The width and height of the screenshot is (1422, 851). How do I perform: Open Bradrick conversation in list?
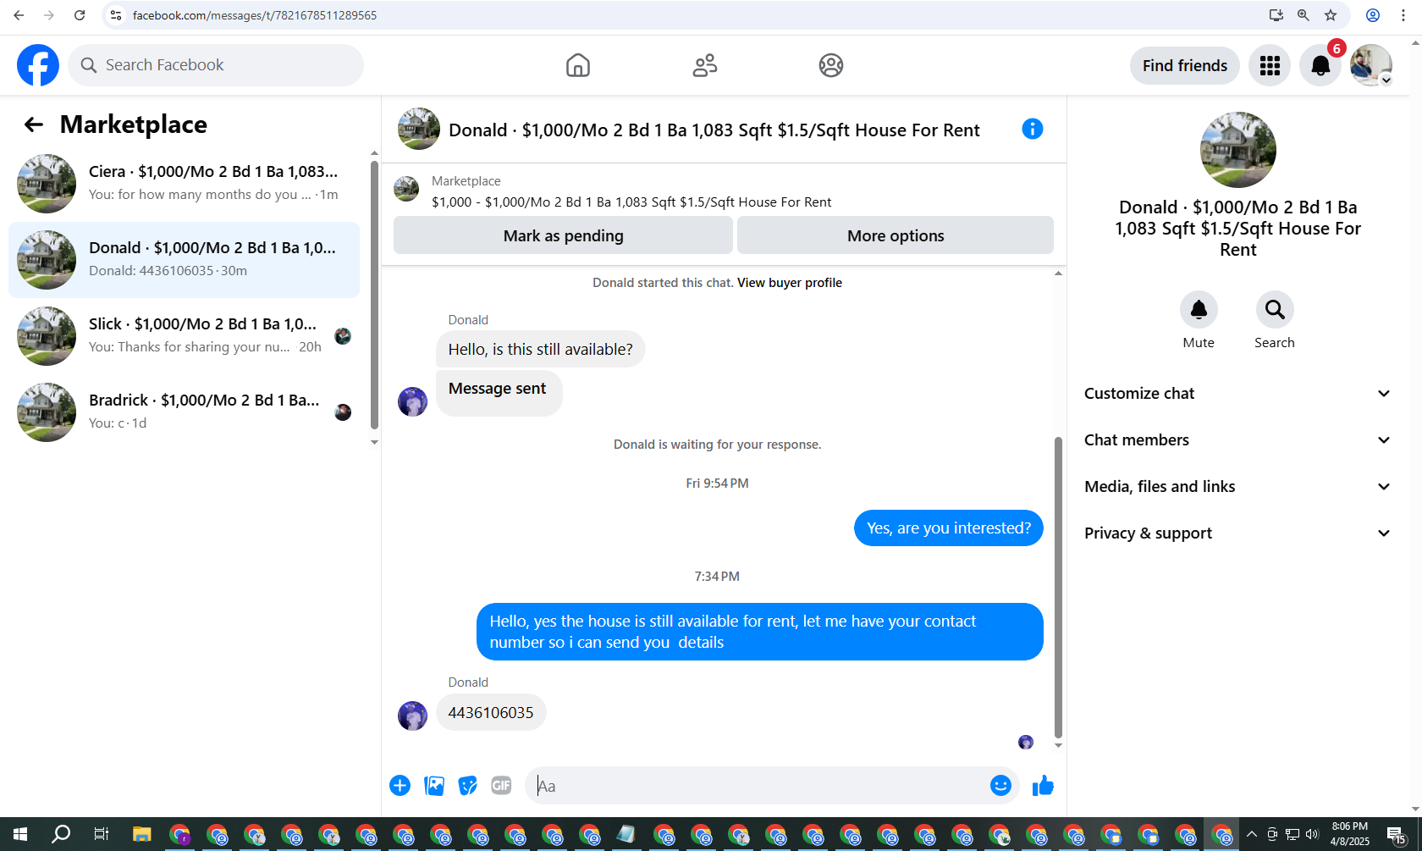[184, 412]
